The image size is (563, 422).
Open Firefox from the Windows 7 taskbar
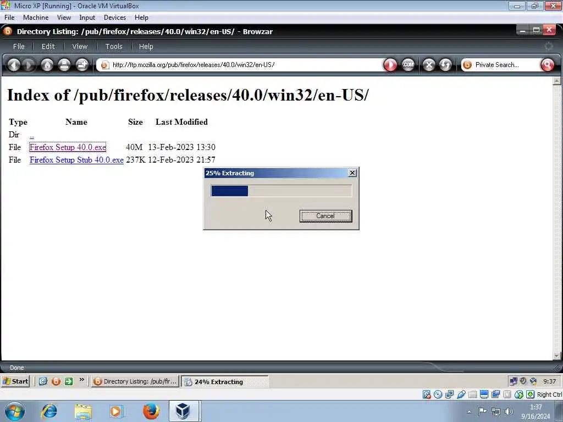click(151, 411)
